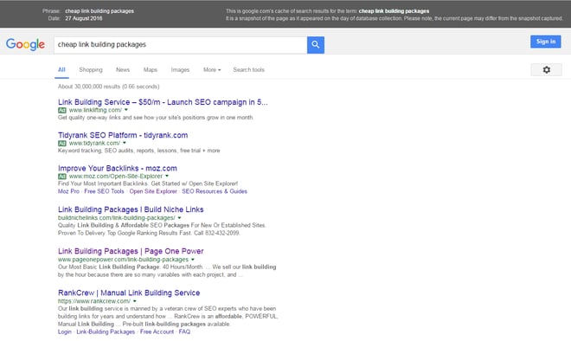Image resolution: width=571 pixels, height=341 pixels.
Task: Select the News tab
Action: coord(123,69)
